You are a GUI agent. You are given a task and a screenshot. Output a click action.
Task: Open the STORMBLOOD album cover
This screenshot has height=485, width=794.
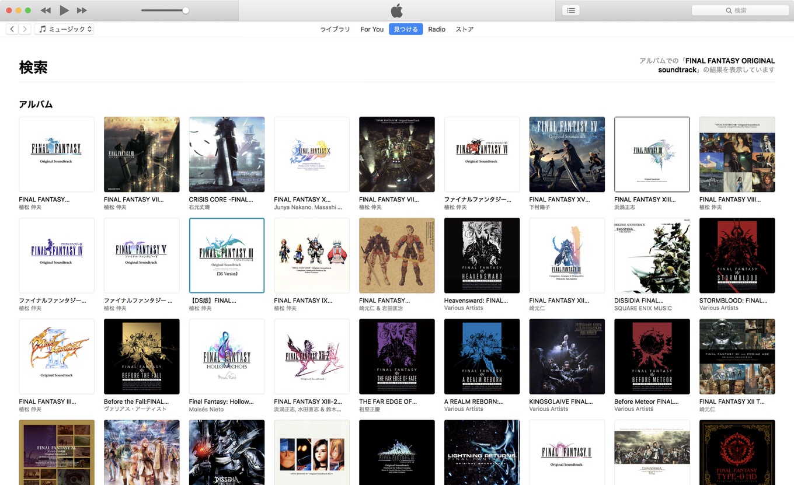[737, 256]
